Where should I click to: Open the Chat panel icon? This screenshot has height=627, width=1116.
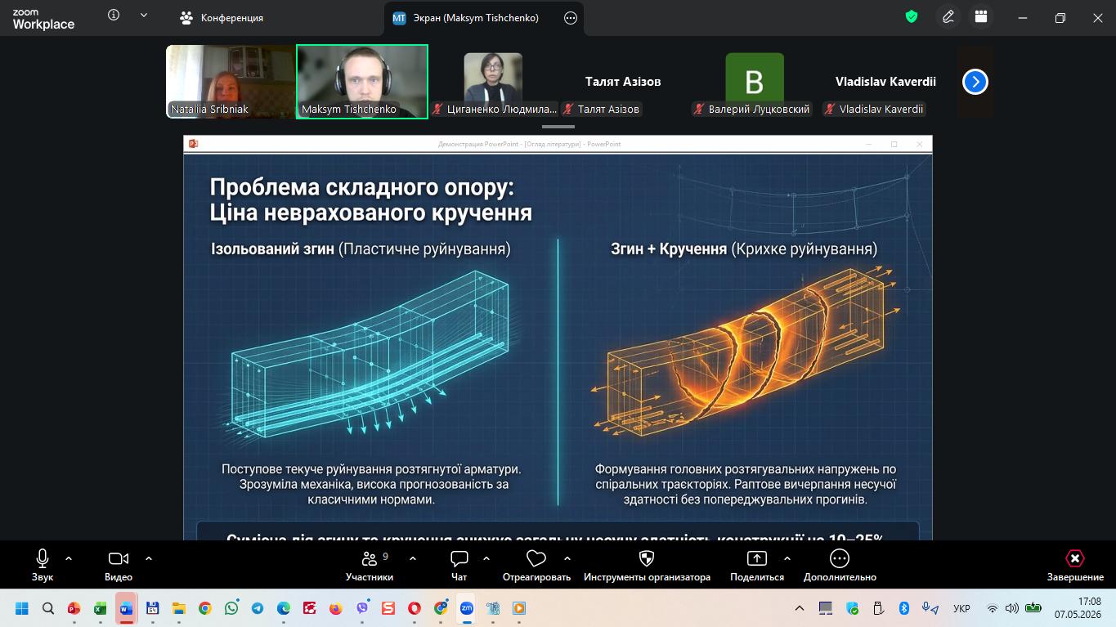click(x=459, y=558)
